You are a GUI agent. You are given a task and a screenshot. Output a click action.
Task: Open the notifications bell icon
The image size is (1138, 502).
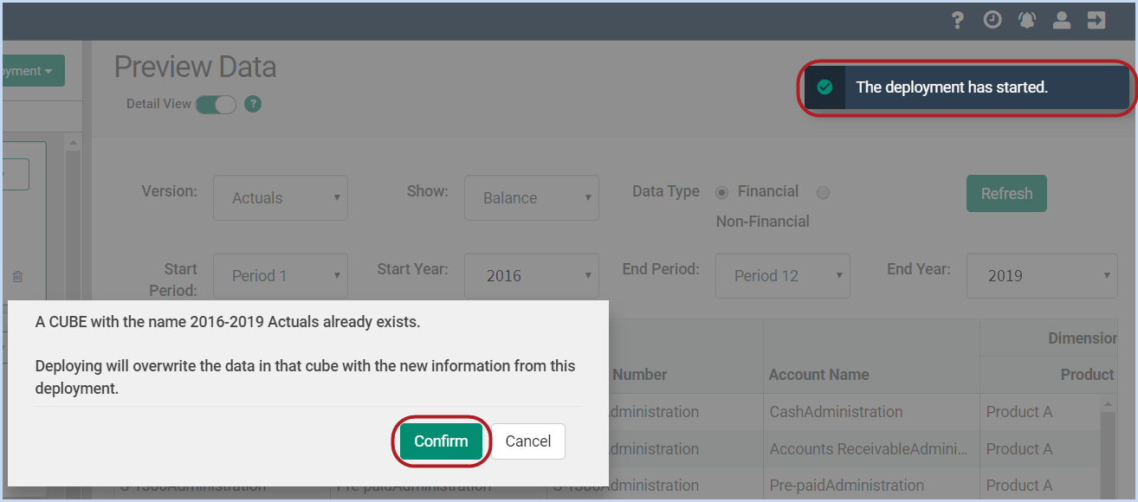click(x=1027, y=20)
